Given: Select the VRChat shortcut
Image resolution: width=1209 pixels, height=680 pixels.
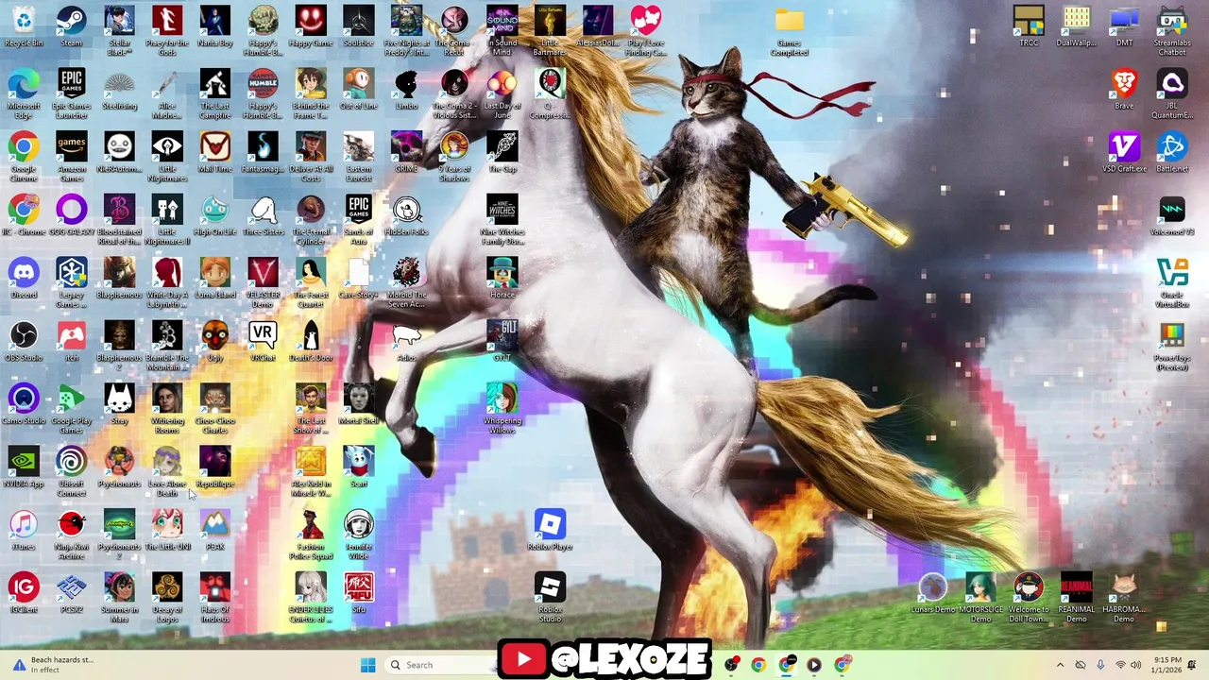Looking at the screenshot, I should [263, 342].
